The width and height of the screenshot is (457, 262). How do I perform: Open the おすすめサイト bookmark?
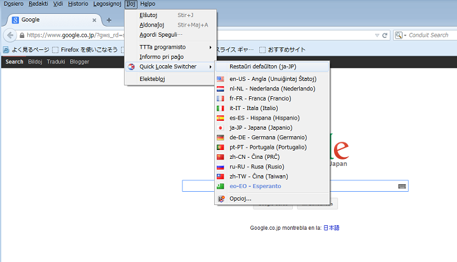(x=282, y=50)
